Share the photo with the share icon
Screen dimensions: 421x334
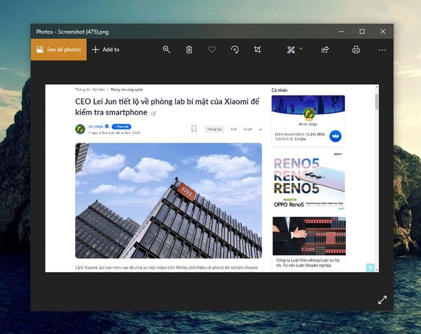click(325, 49)
